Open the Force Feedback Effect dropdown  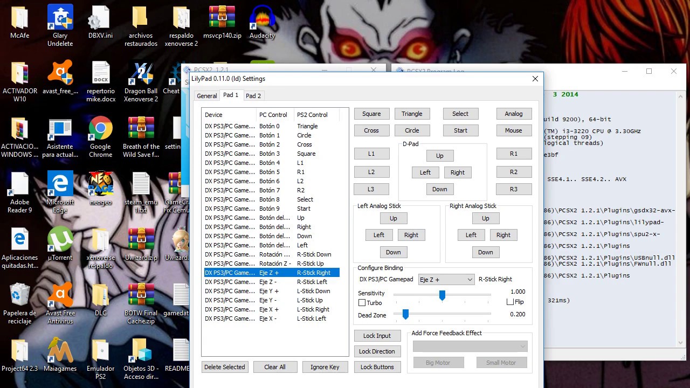[470, 346]
